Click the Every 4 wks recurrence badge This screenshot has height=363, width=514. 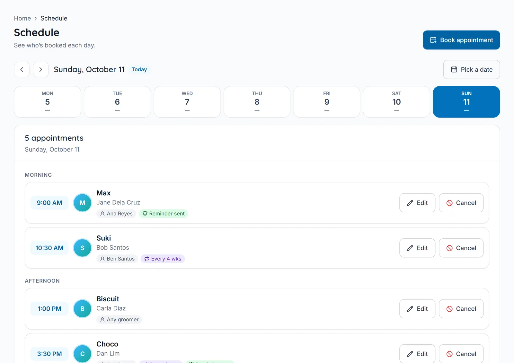[163, 259]
